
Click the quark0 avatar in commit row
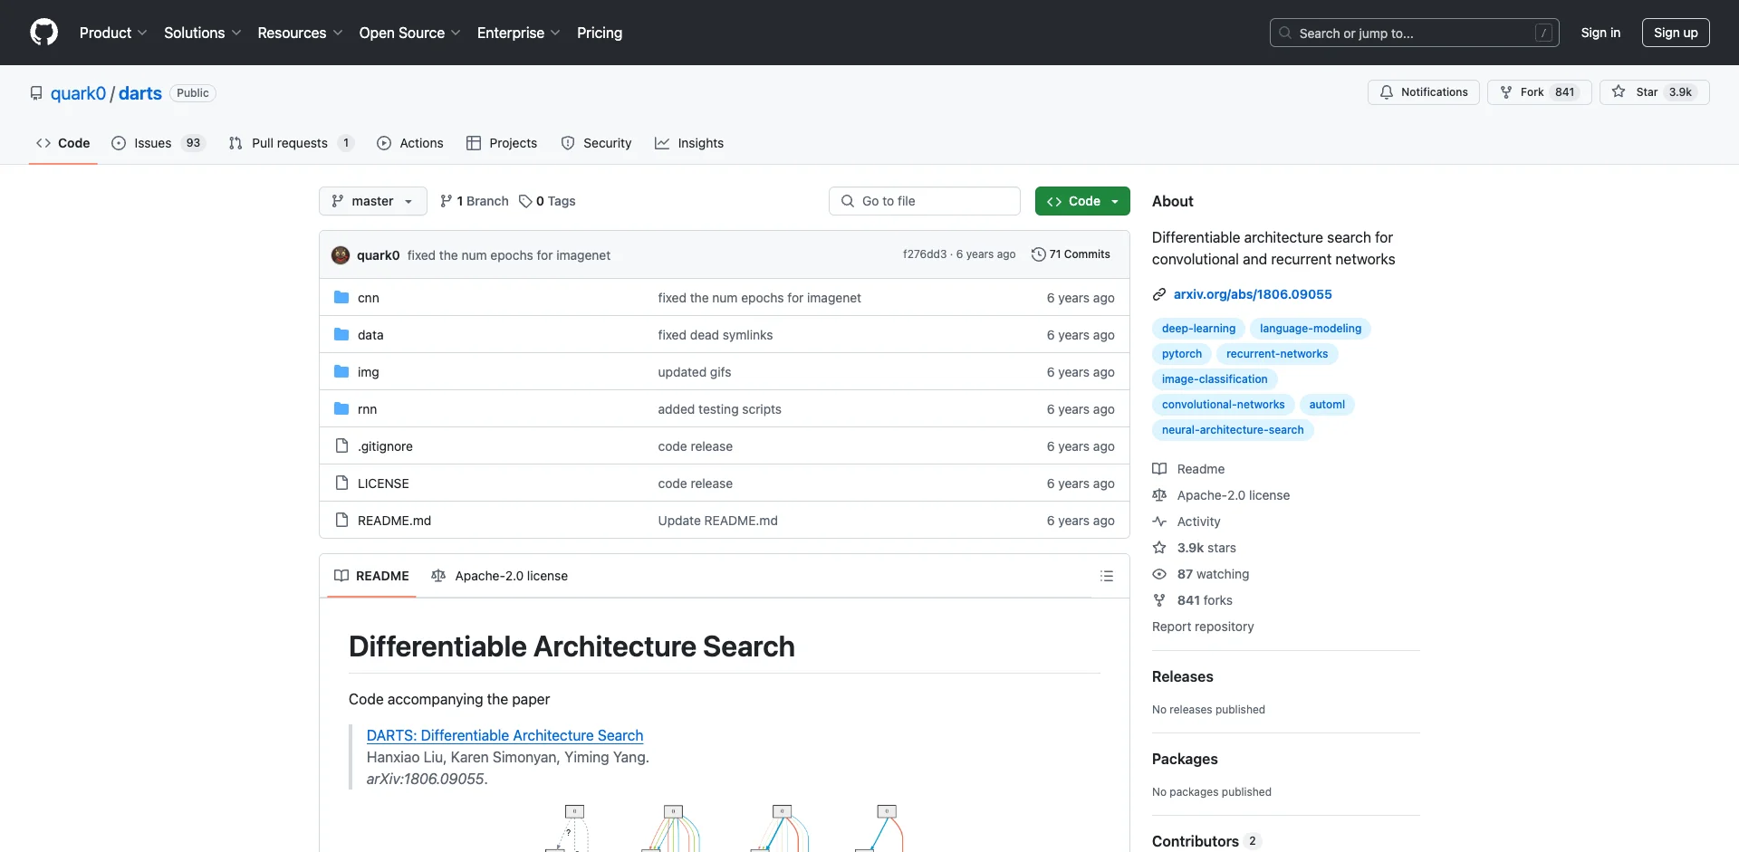coord(341,255)
